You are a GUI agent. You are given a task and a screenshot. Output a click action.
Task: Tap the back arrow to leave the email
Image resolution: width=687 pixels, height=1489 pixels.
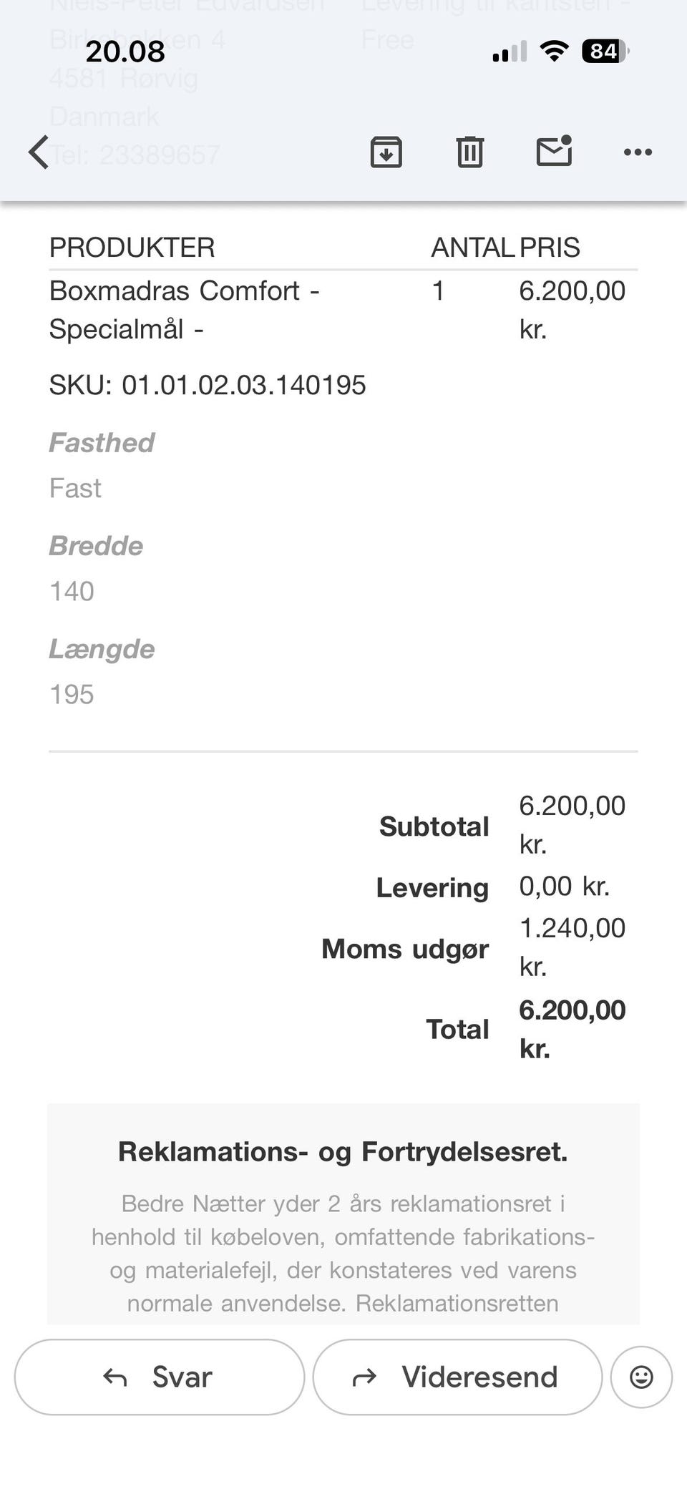pos(39,152)
